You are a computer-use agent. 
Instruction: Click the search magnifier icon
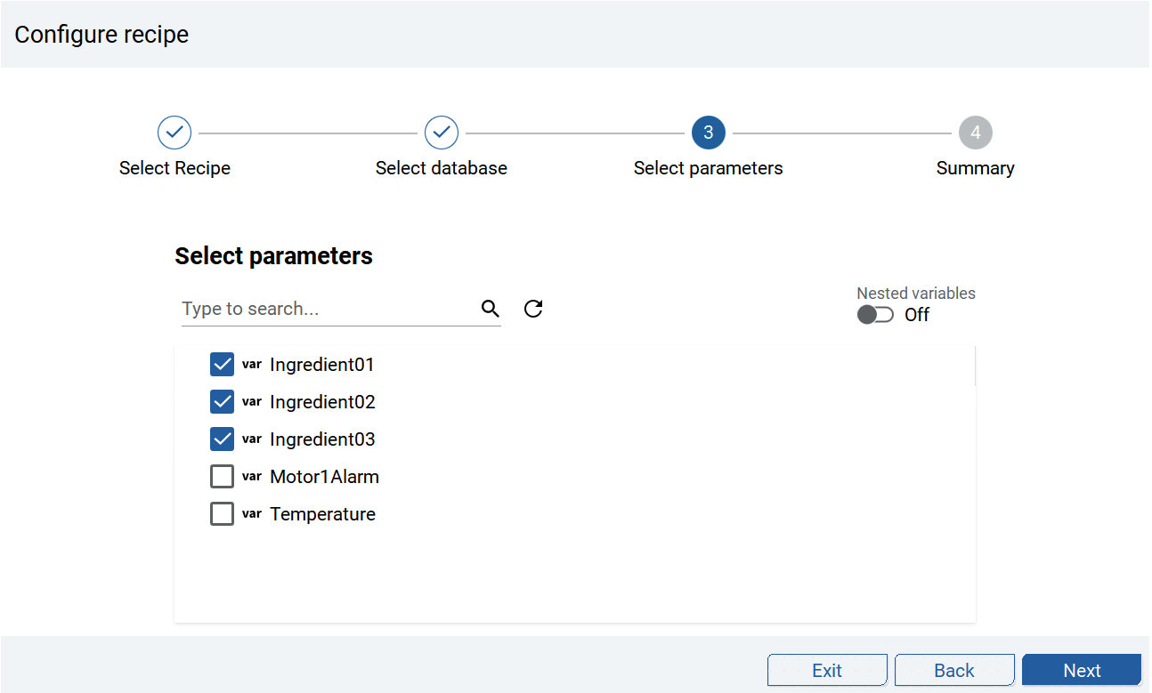(x=490, y=309)
